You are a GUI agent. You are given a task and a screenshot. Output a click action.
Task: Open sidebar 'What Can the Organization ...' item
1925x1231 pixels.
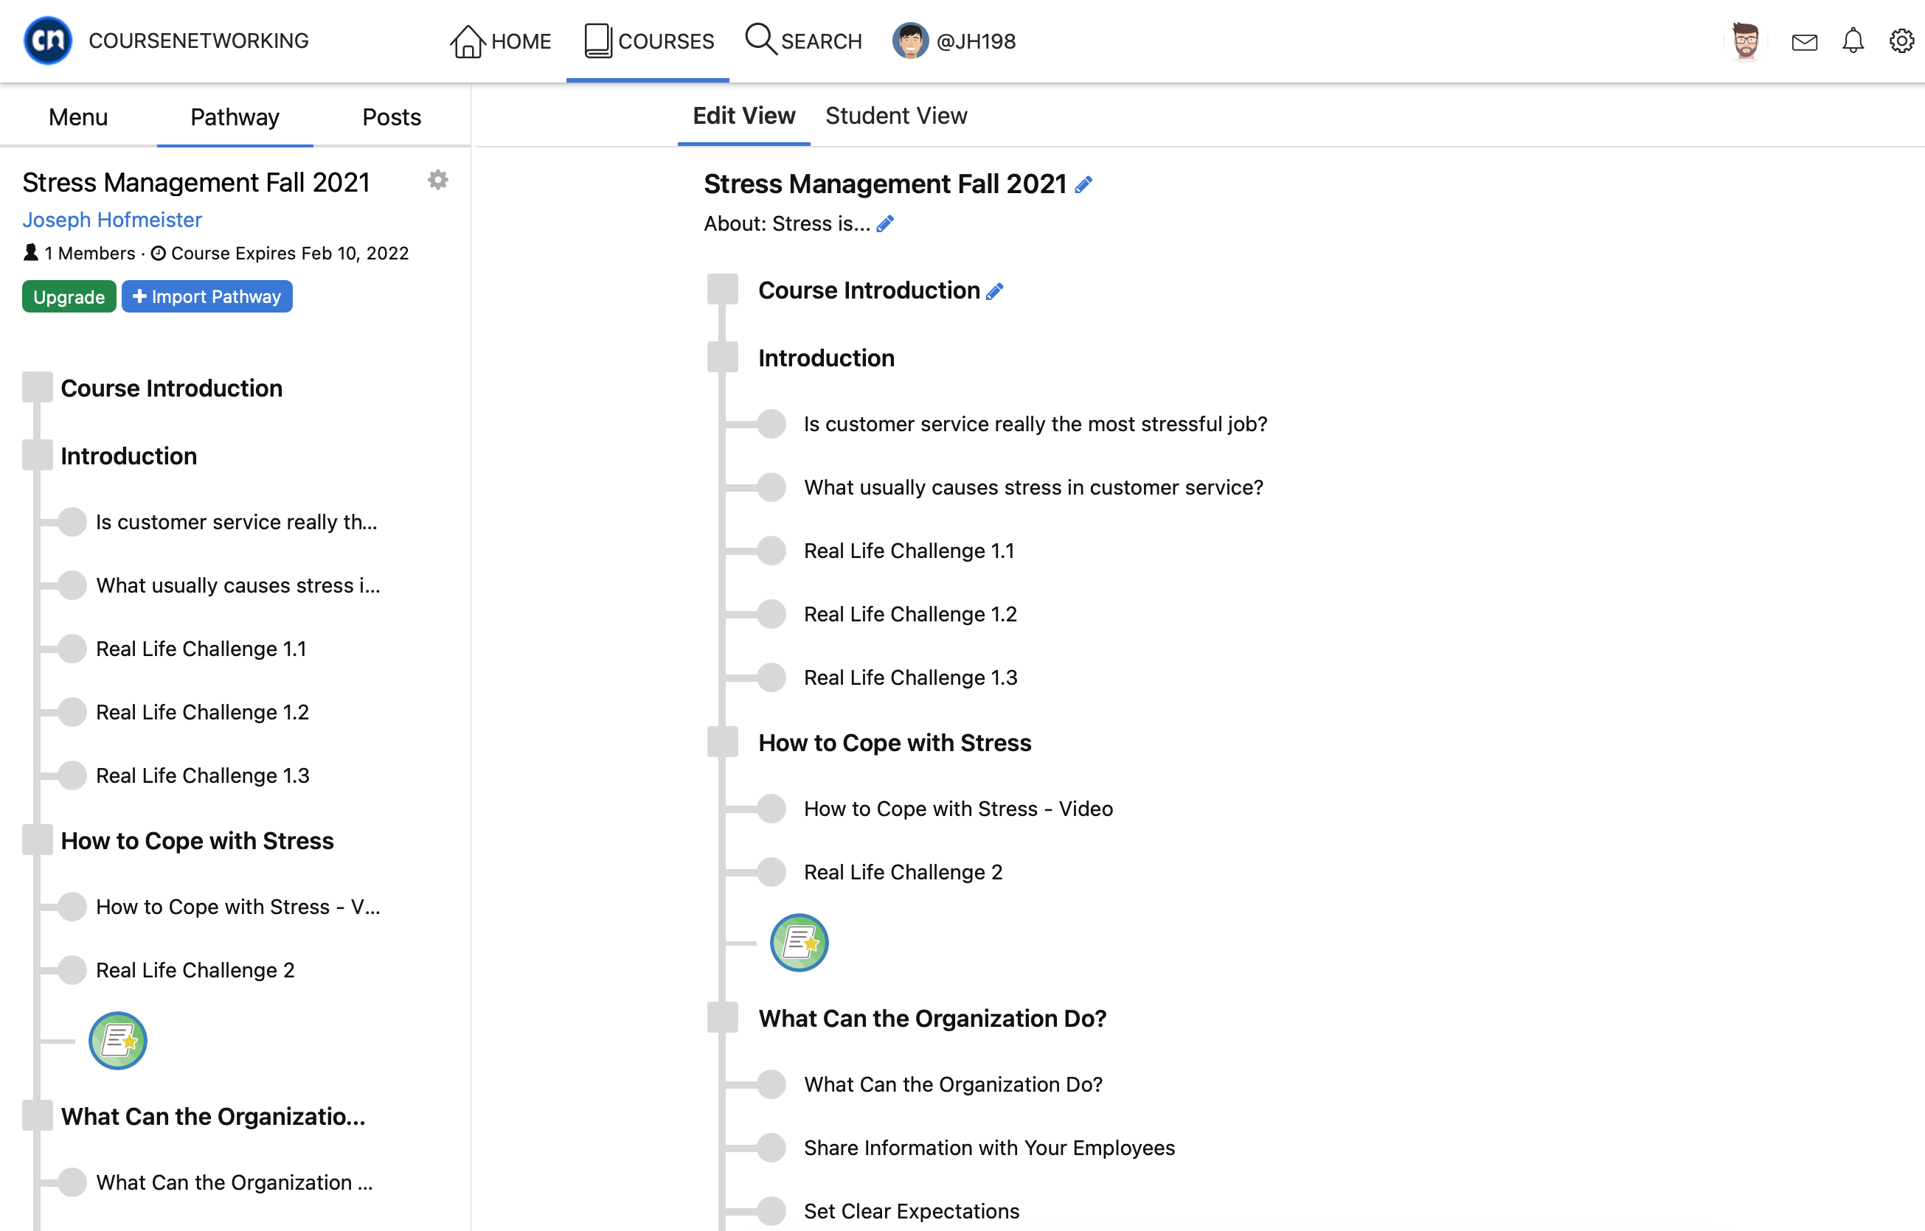[235, 1182]
